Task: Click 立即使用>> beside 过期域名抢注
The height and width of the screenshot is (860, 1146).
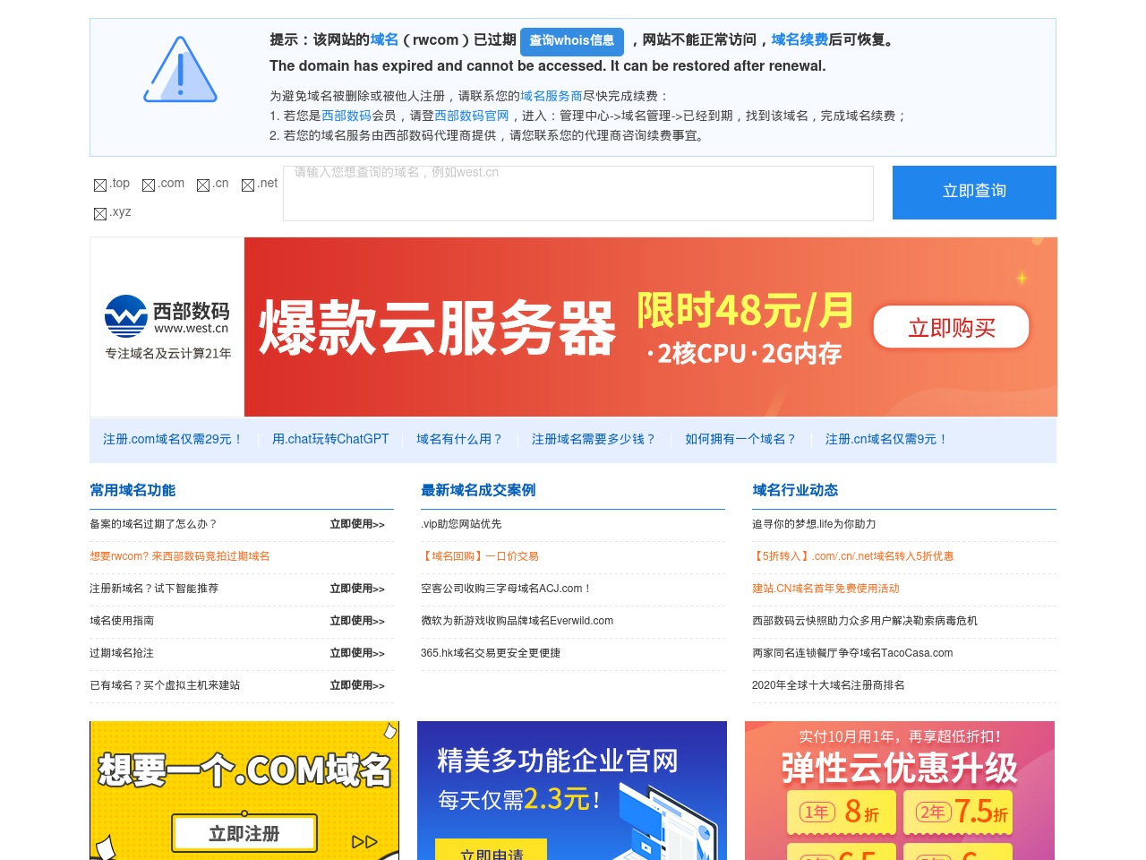Action: pos(357,653)
